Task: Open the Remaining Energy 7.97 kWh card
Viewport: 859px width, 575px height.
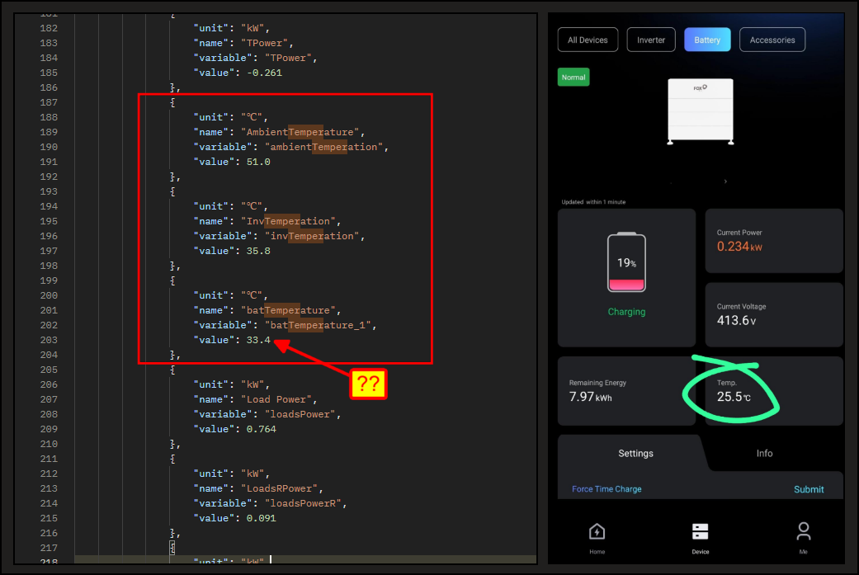Action: 626,391
